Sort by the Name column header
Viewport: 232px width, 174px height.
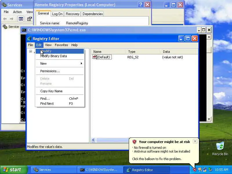[x=108, y=52]
